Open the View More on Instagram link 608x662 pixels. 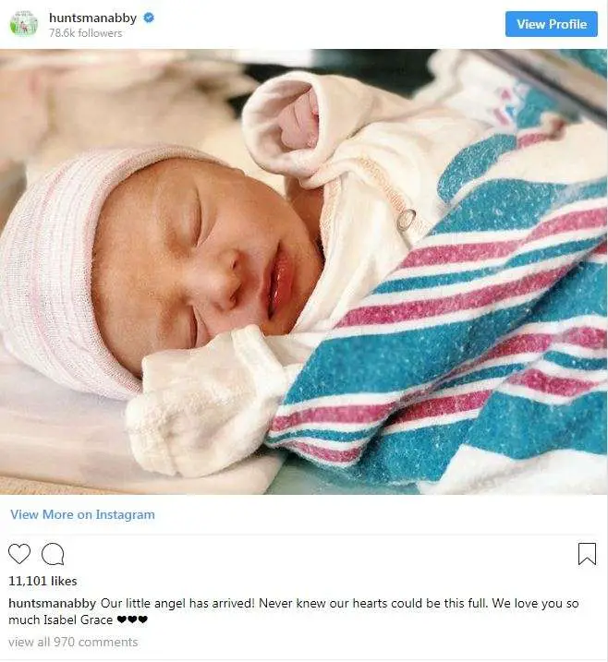(83, 514)
